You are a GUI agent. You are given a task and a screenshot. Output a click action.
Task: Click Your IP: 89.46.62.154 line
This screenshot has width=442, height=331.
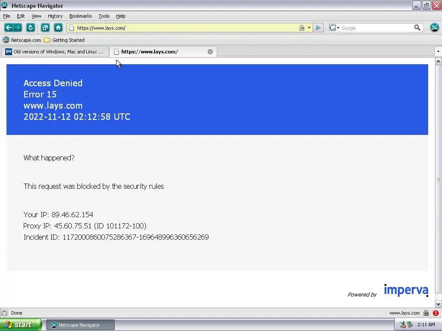pos(58,215)
